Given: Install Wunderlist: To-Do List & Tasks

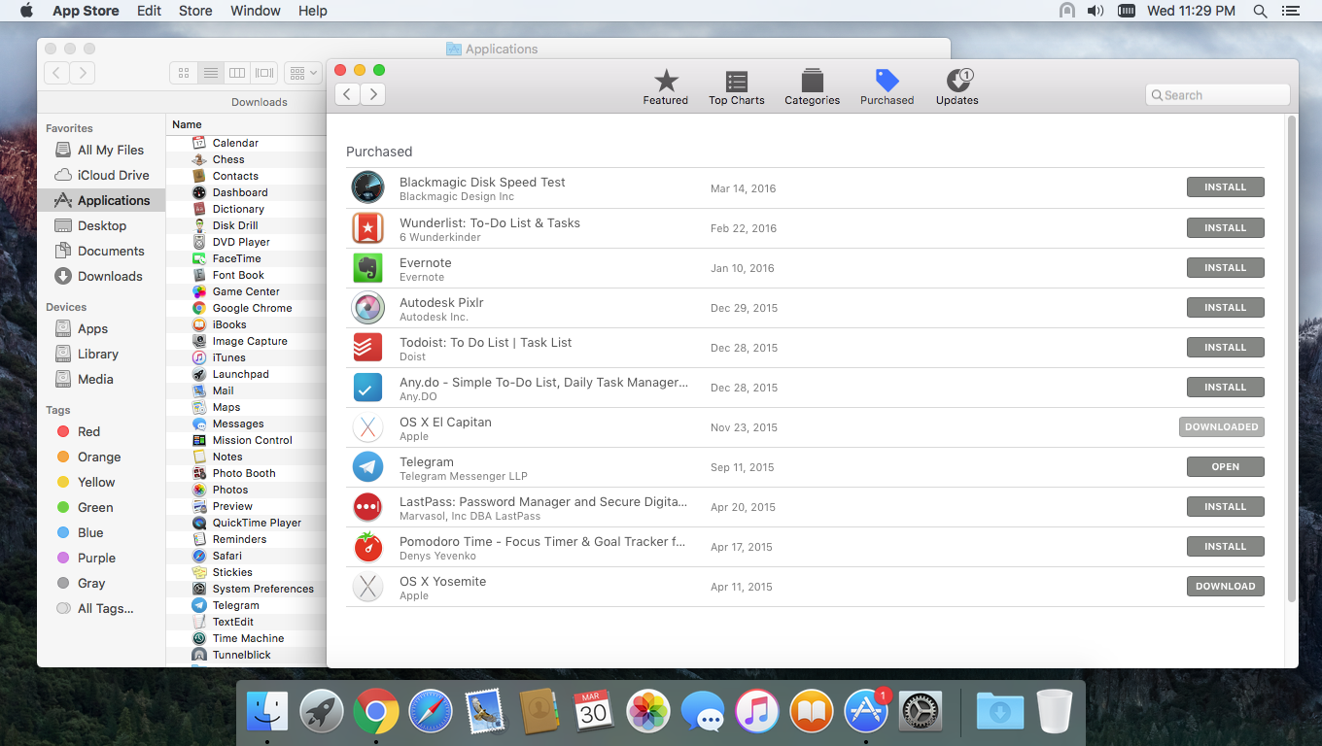Looking at the screenshot, I should (1225, 227).
